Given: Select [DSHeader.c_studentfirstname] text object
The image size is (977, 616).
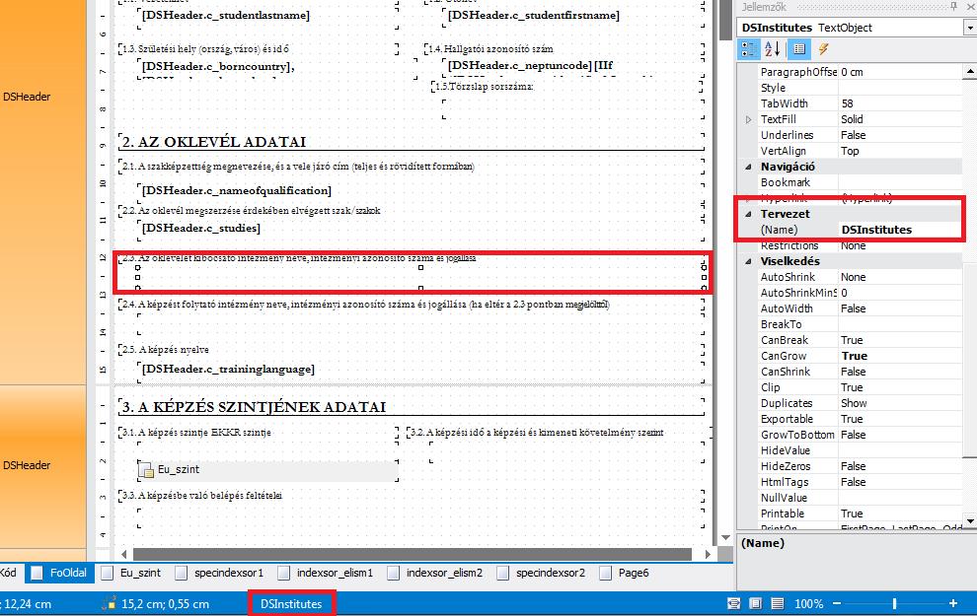Looking at the screenshot, I should point(533,15).
